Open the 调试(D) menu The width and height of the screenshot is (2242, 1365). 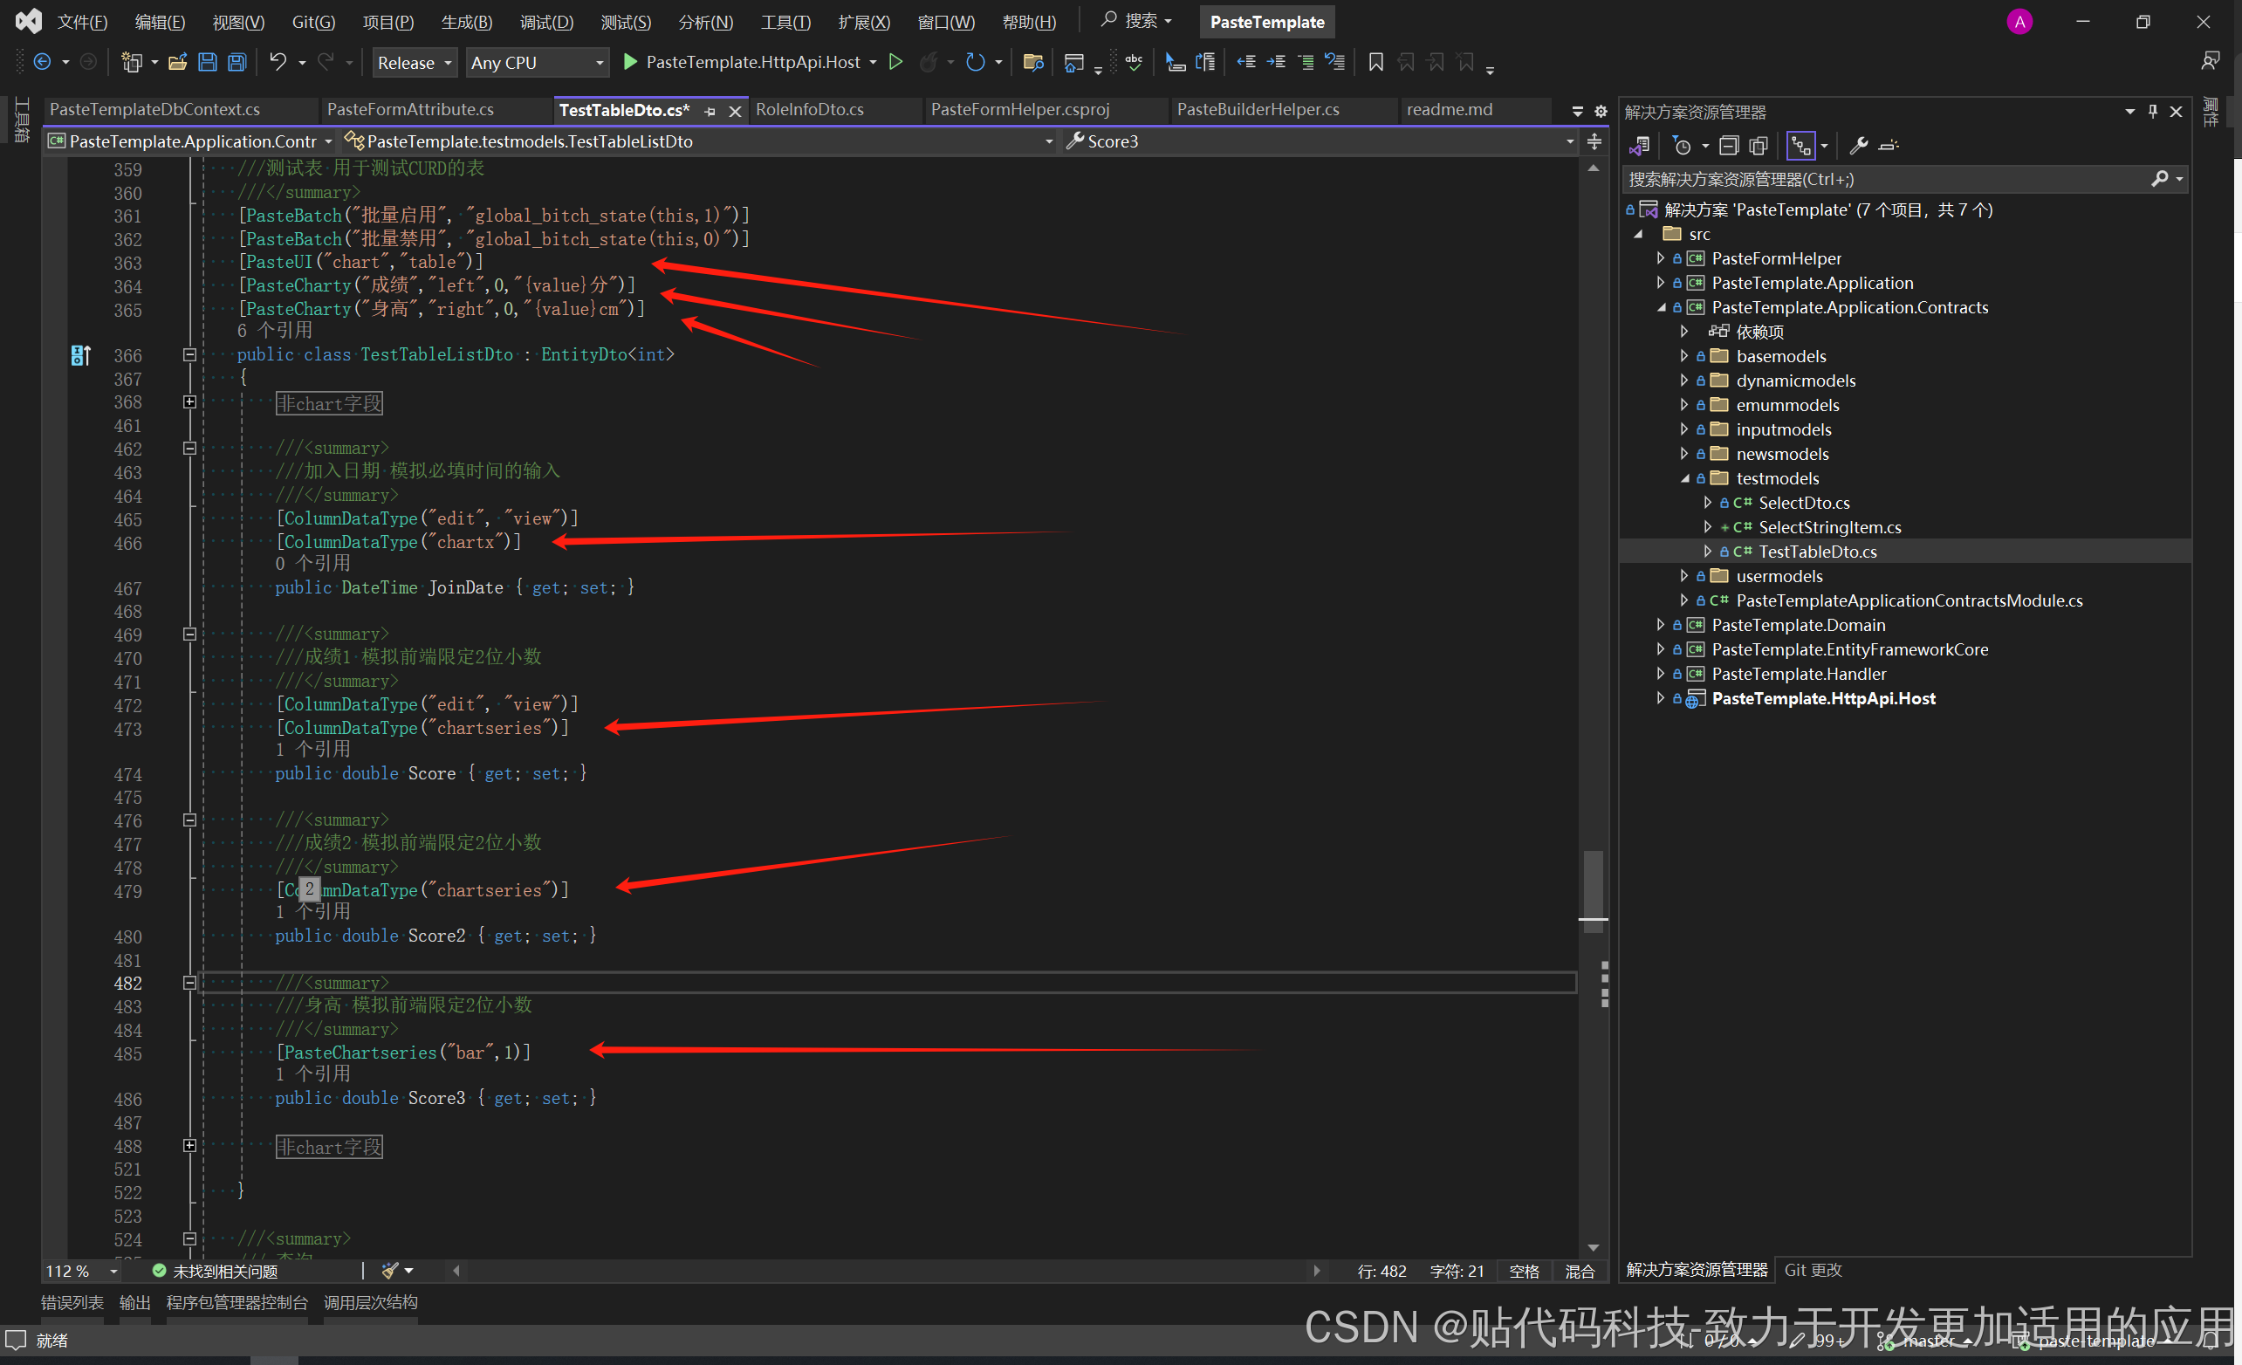pos(546,22)
